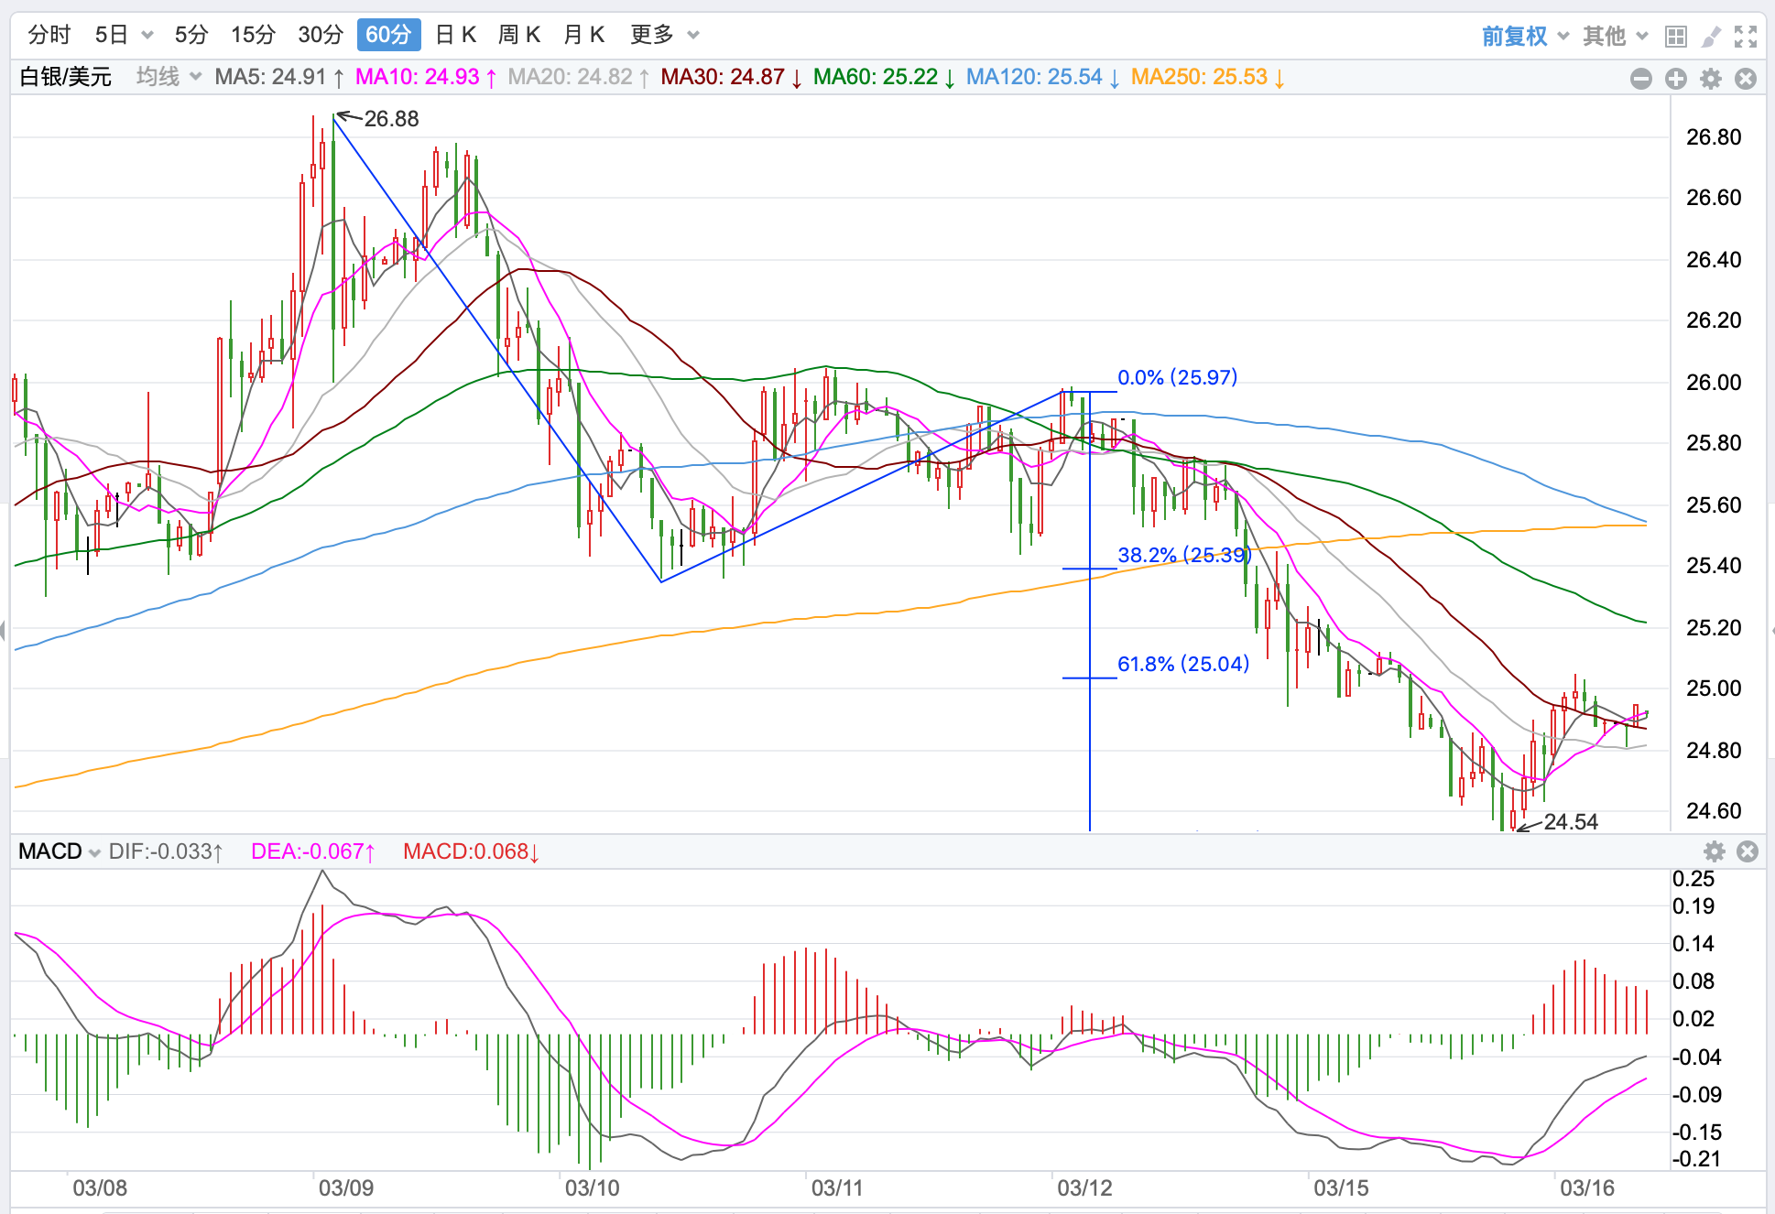Click the 03/08 date label
1775x1214 pixels.
(x=100, y=1188)
